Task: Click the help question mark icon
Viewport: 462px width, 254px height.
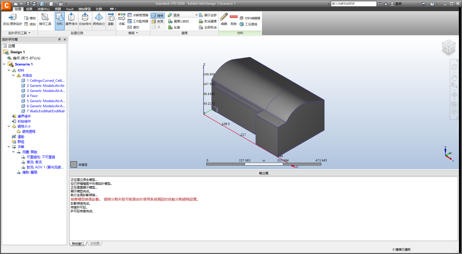Action: click(432, 4)
